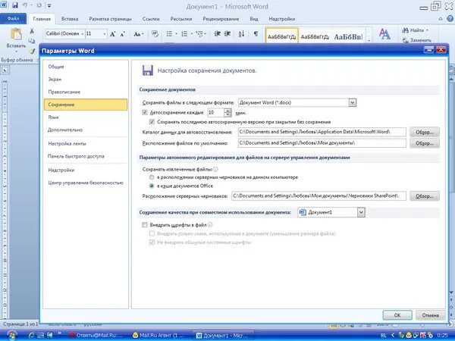
Task: Click the Word help question mark icon
Action: [x=450, y=18]
